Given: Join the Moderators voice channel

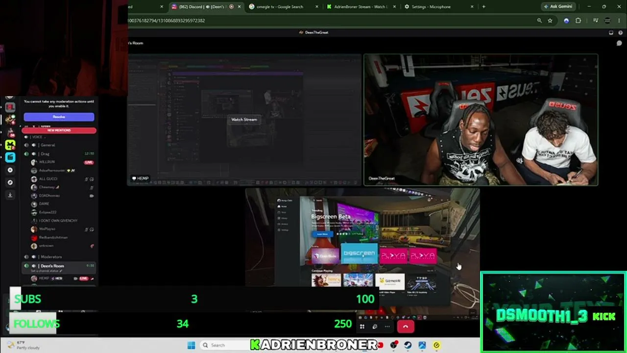Looking at the screenshot, I should pos(59,257).
